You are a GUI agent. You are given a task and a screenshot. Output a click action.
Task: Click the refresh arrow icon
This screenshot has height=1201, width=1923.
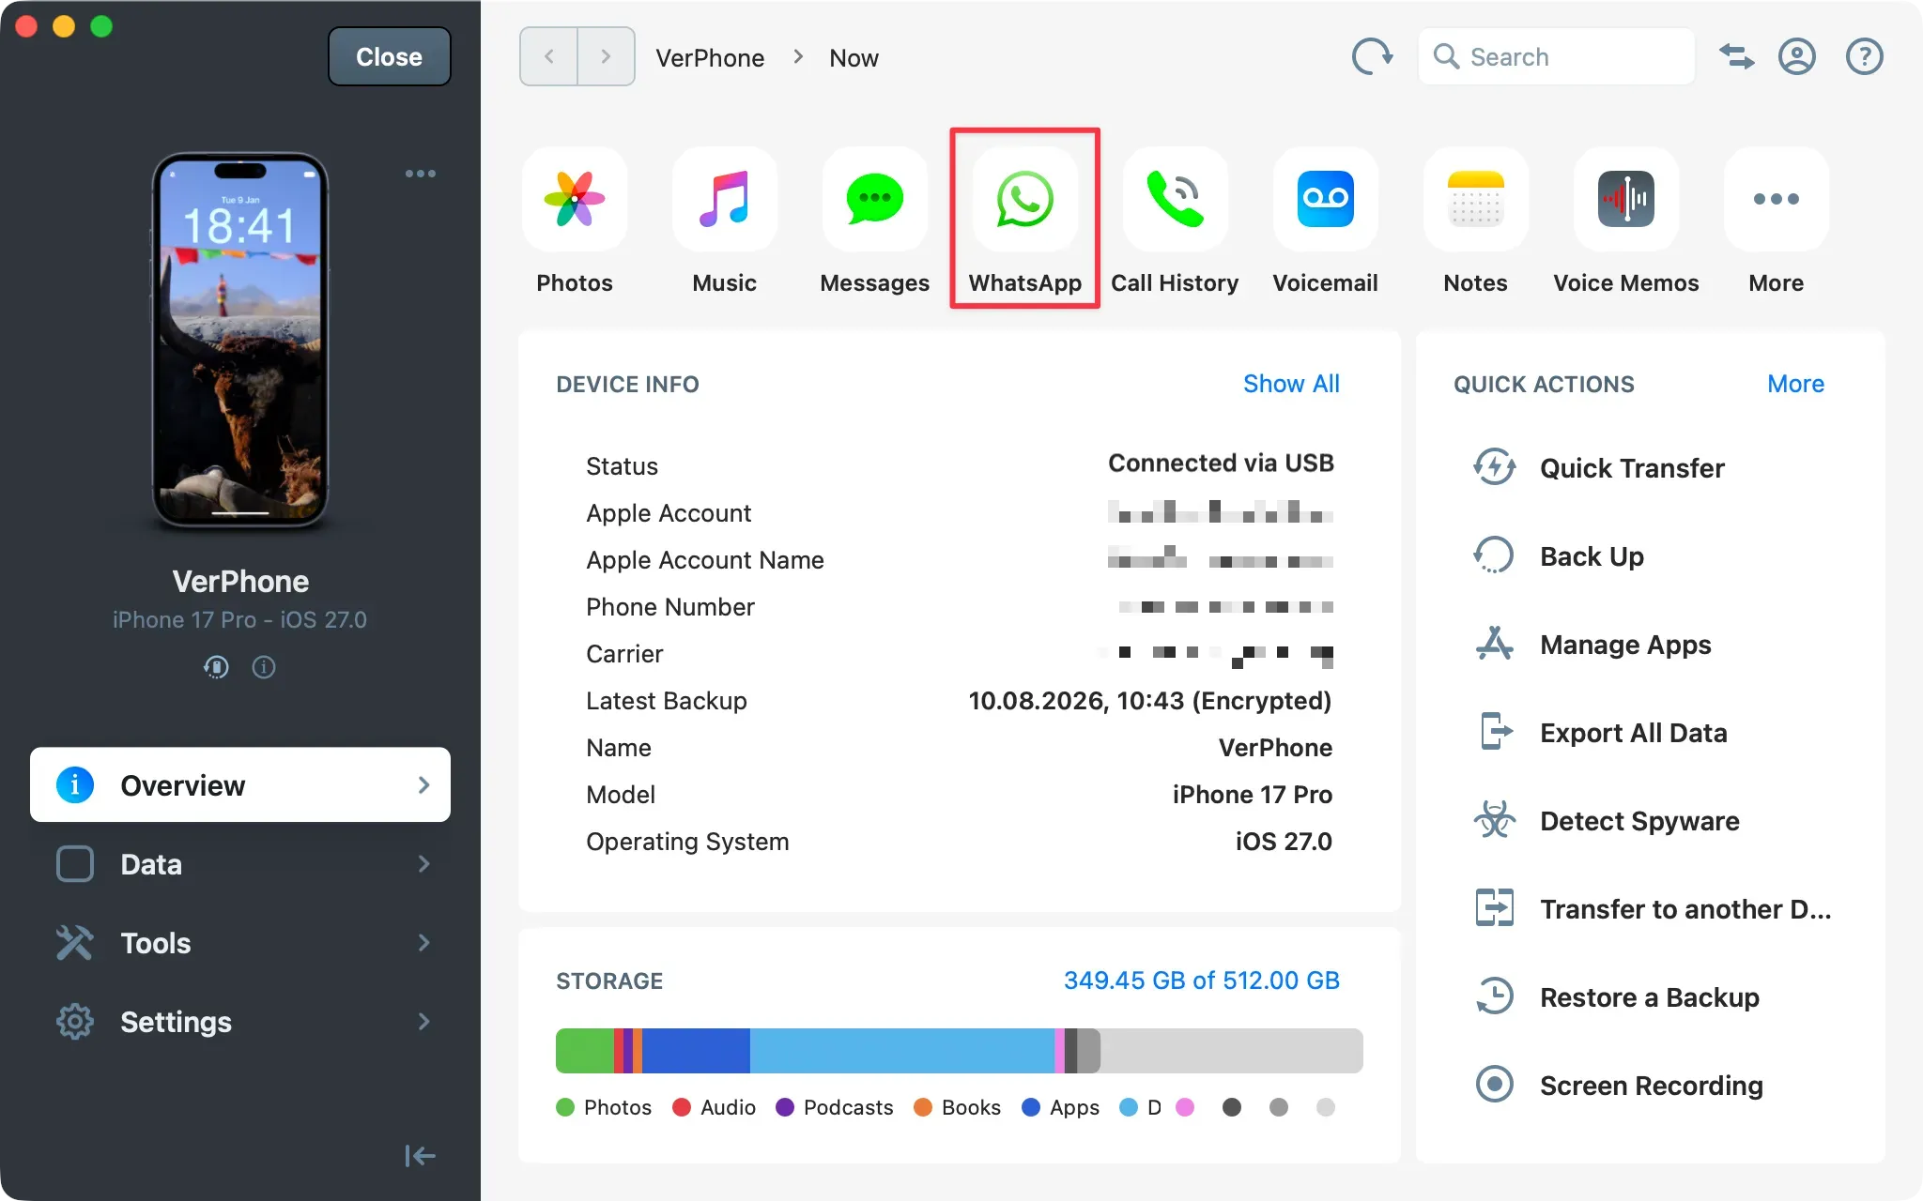coord(1372,56)
